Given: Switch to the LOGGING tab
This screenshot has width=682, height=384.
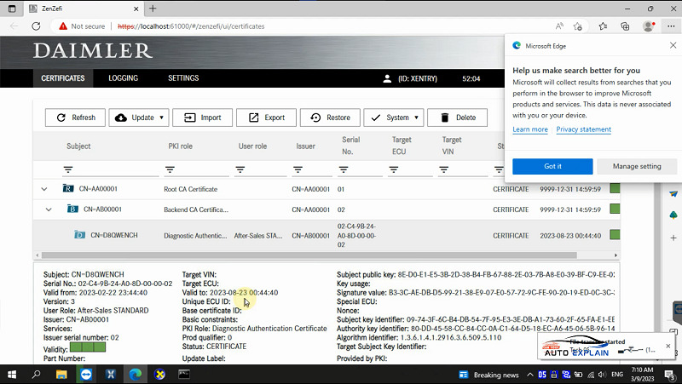Looking at the screenshot, I should click(x=123, y=78).
